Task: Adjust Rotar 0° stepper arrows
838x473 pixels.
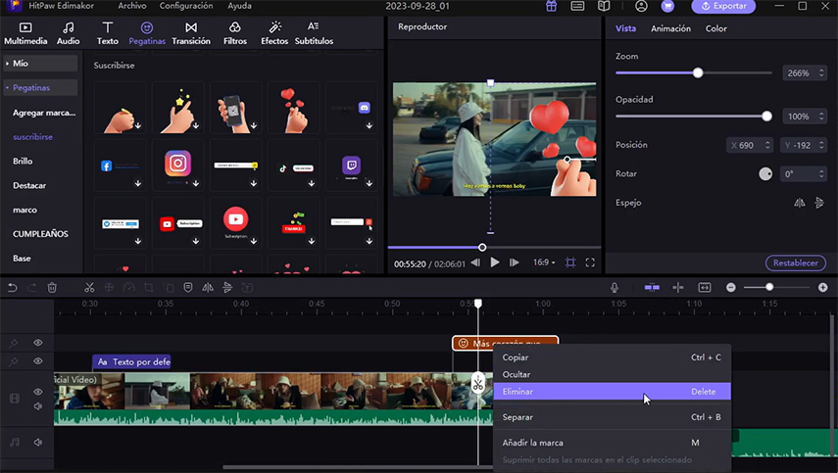Action: pyautogui.click(x=822, y=174)
